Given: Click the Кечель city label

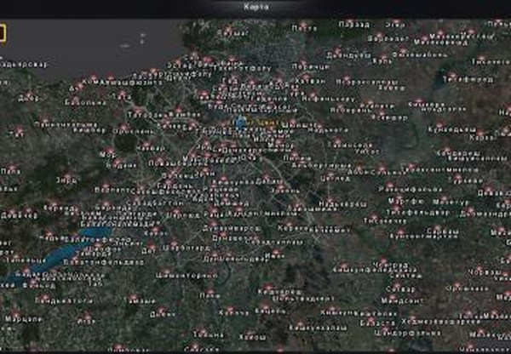Looking at the screenshot, I should (271, 311).
